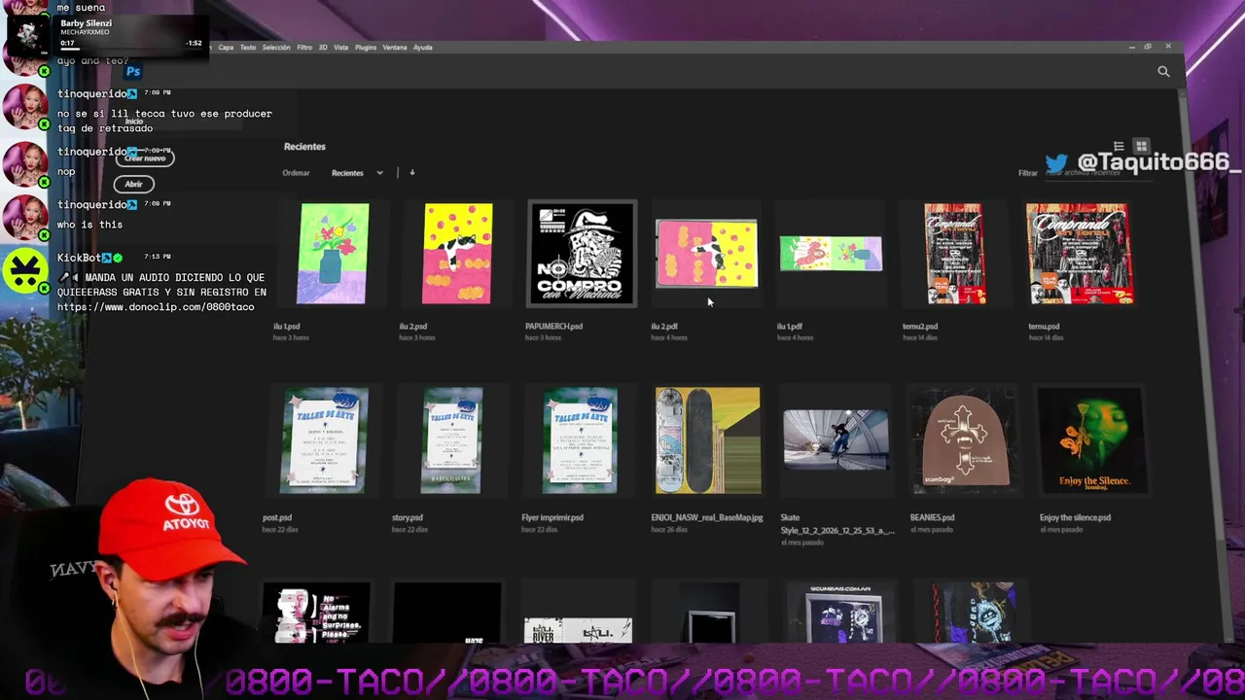Click the KickBot avatar icon
The image size is (1245, 700).
coord(26,270)
